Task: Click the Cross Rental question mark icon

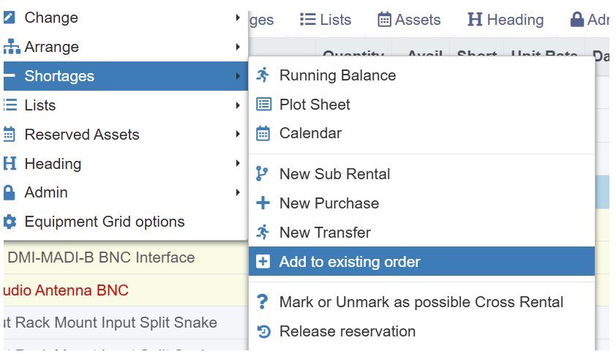Action: click(263, 302)
